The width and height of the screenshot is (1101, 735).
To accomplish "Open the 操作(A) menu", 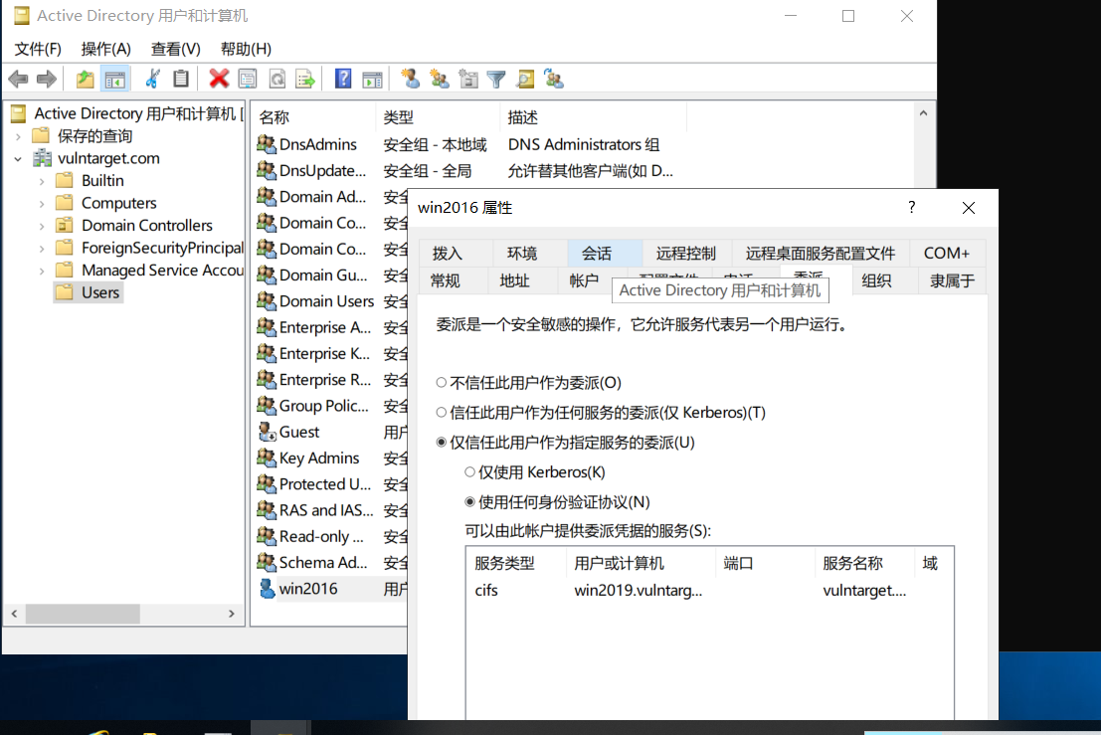I will coord(105,49).
